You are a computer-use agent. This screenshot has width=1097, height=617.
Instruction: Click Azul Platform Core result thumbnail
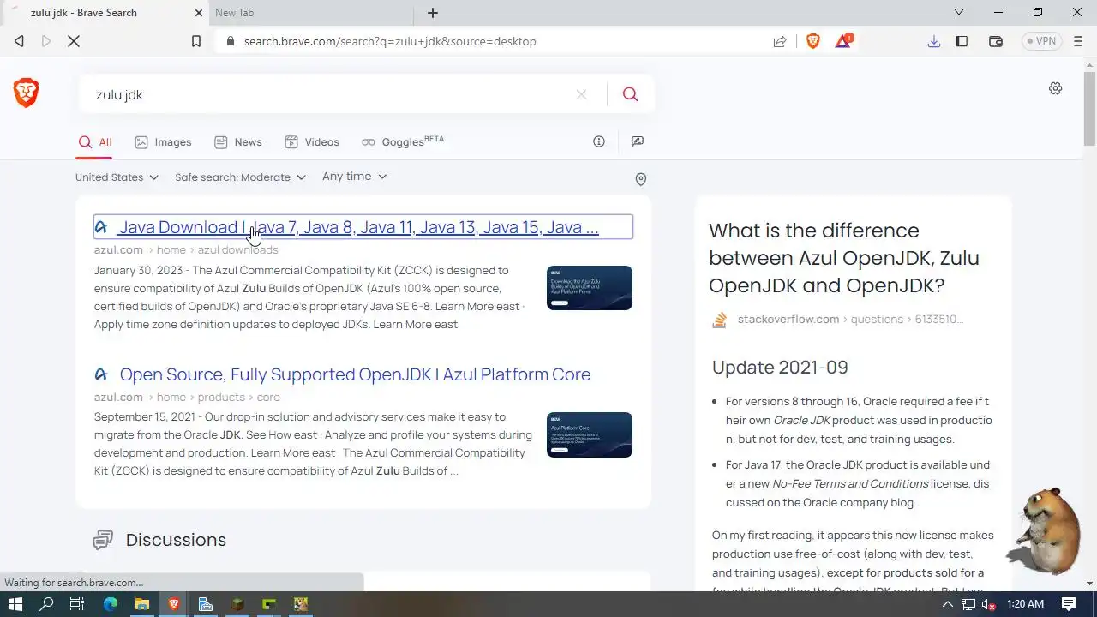click(590, 434)
